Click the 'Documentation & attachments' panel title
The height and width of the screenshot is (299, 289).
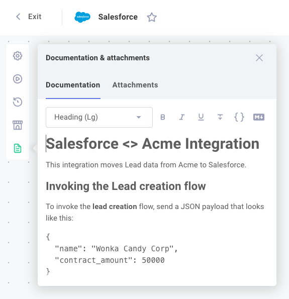[98, 58]
